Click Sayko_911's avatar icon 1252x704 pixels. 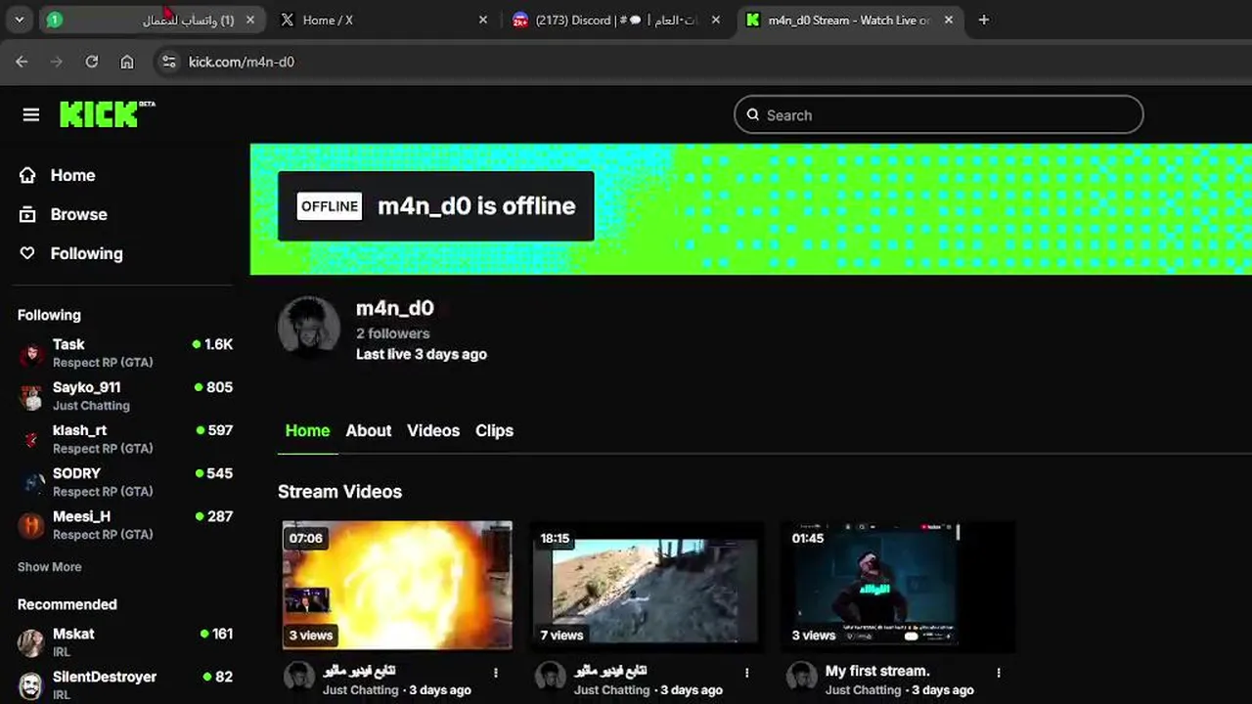click(31, 397)
